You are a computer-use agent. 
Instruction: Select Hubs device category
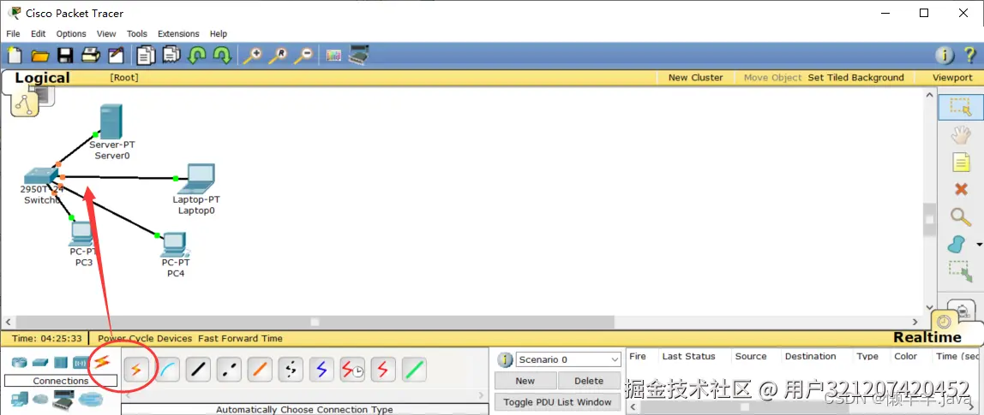click(60, 362)
